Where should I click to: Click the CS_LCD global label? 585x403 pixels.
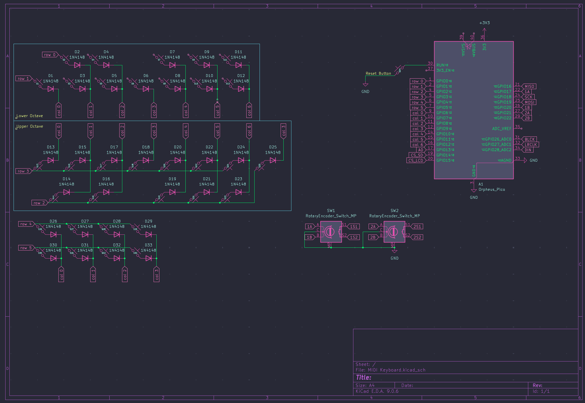click(416, 161)
